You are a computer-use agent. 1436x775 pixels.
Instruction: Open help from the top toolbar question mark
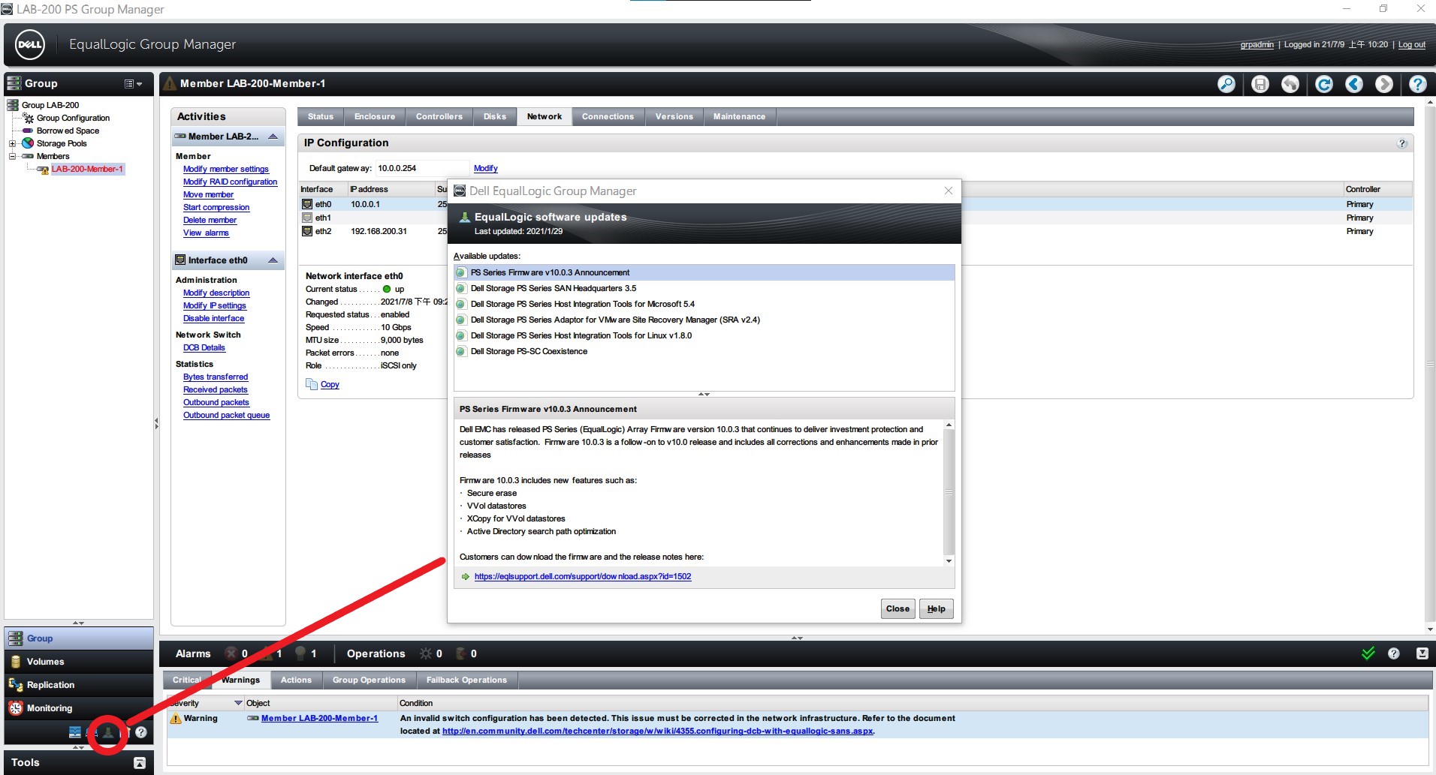(x=1418, y=84)
